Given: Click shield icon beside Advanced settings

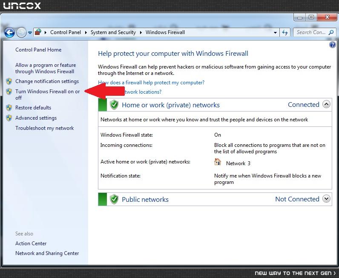Looking at the screenshot, I should click(x=9, y=118).
